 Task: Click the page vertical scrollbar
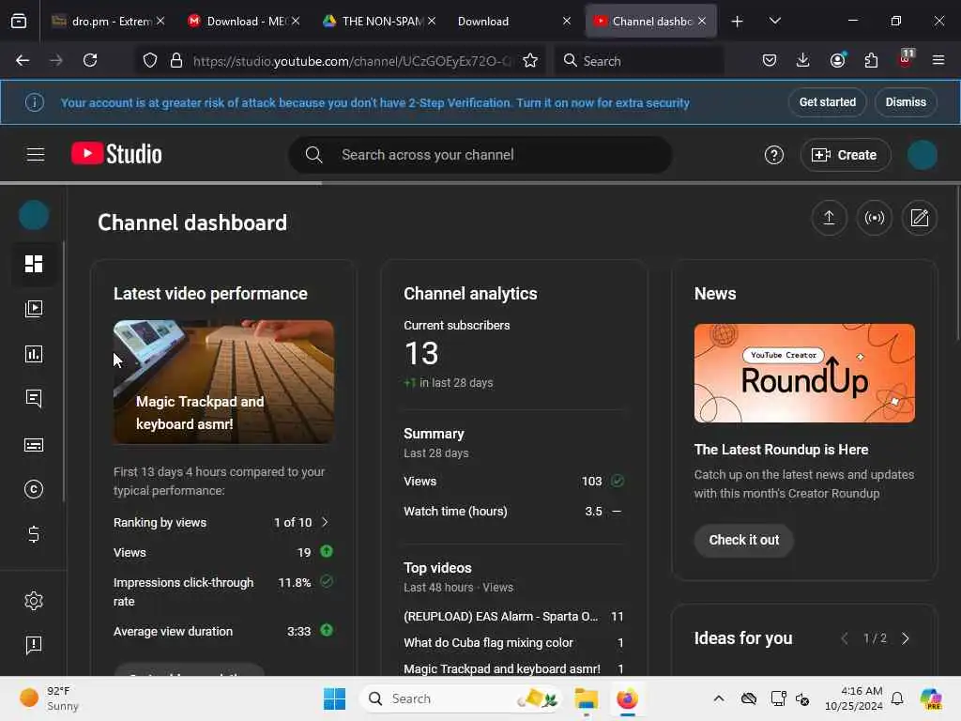coord(958,264)
